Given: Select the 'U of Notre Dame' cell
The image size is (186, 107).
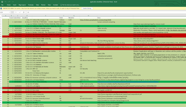Looking at the screenshot, I should [x=46, y=105].
